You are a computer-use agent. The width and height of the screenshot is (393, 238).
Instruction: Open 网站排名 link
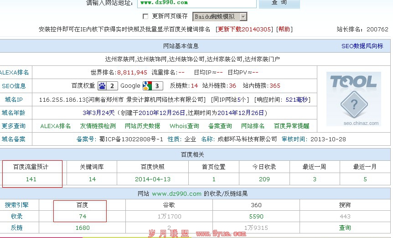253,126
